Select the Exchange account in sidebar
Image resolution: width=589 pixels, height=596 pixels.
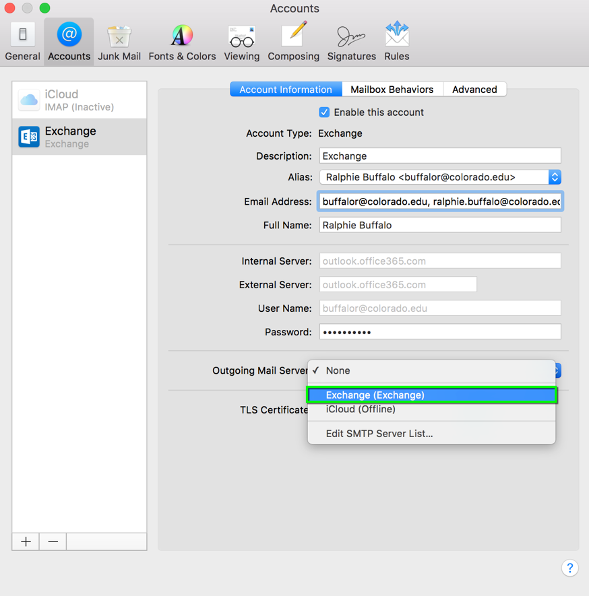[x=79, y=137]
